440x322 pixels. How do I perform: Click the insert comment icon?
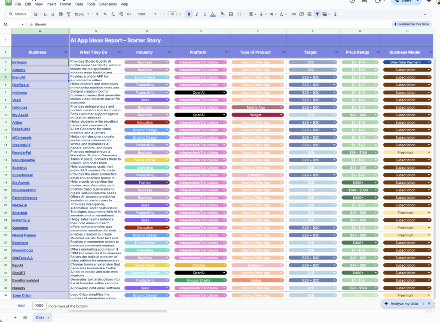(x=301, y=14)
